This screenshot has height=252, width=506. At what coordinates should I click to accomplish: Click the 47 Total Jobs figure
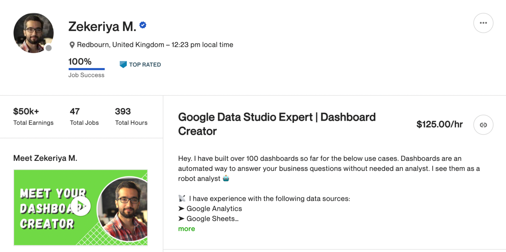tap(75, 111)
